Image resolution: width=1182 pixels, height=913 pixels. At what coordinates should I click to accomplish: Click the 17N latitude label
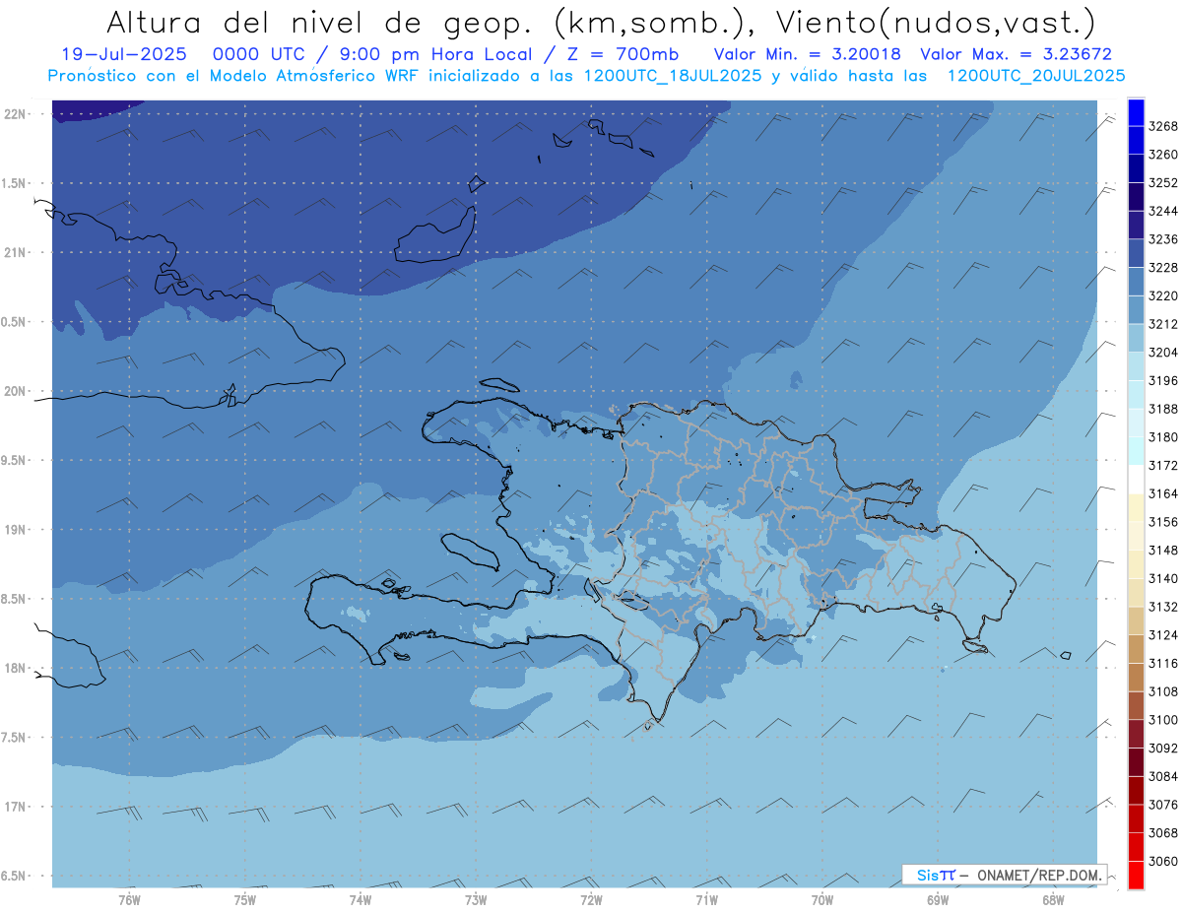point(16,808)
